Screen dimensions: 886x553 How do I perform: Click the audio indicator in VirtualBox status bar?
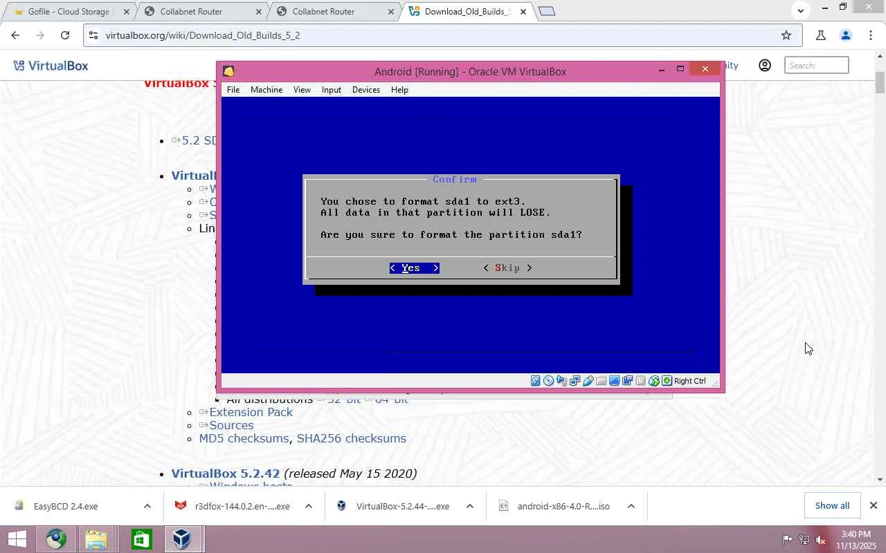pyautogui.click(x=561, y=381)
